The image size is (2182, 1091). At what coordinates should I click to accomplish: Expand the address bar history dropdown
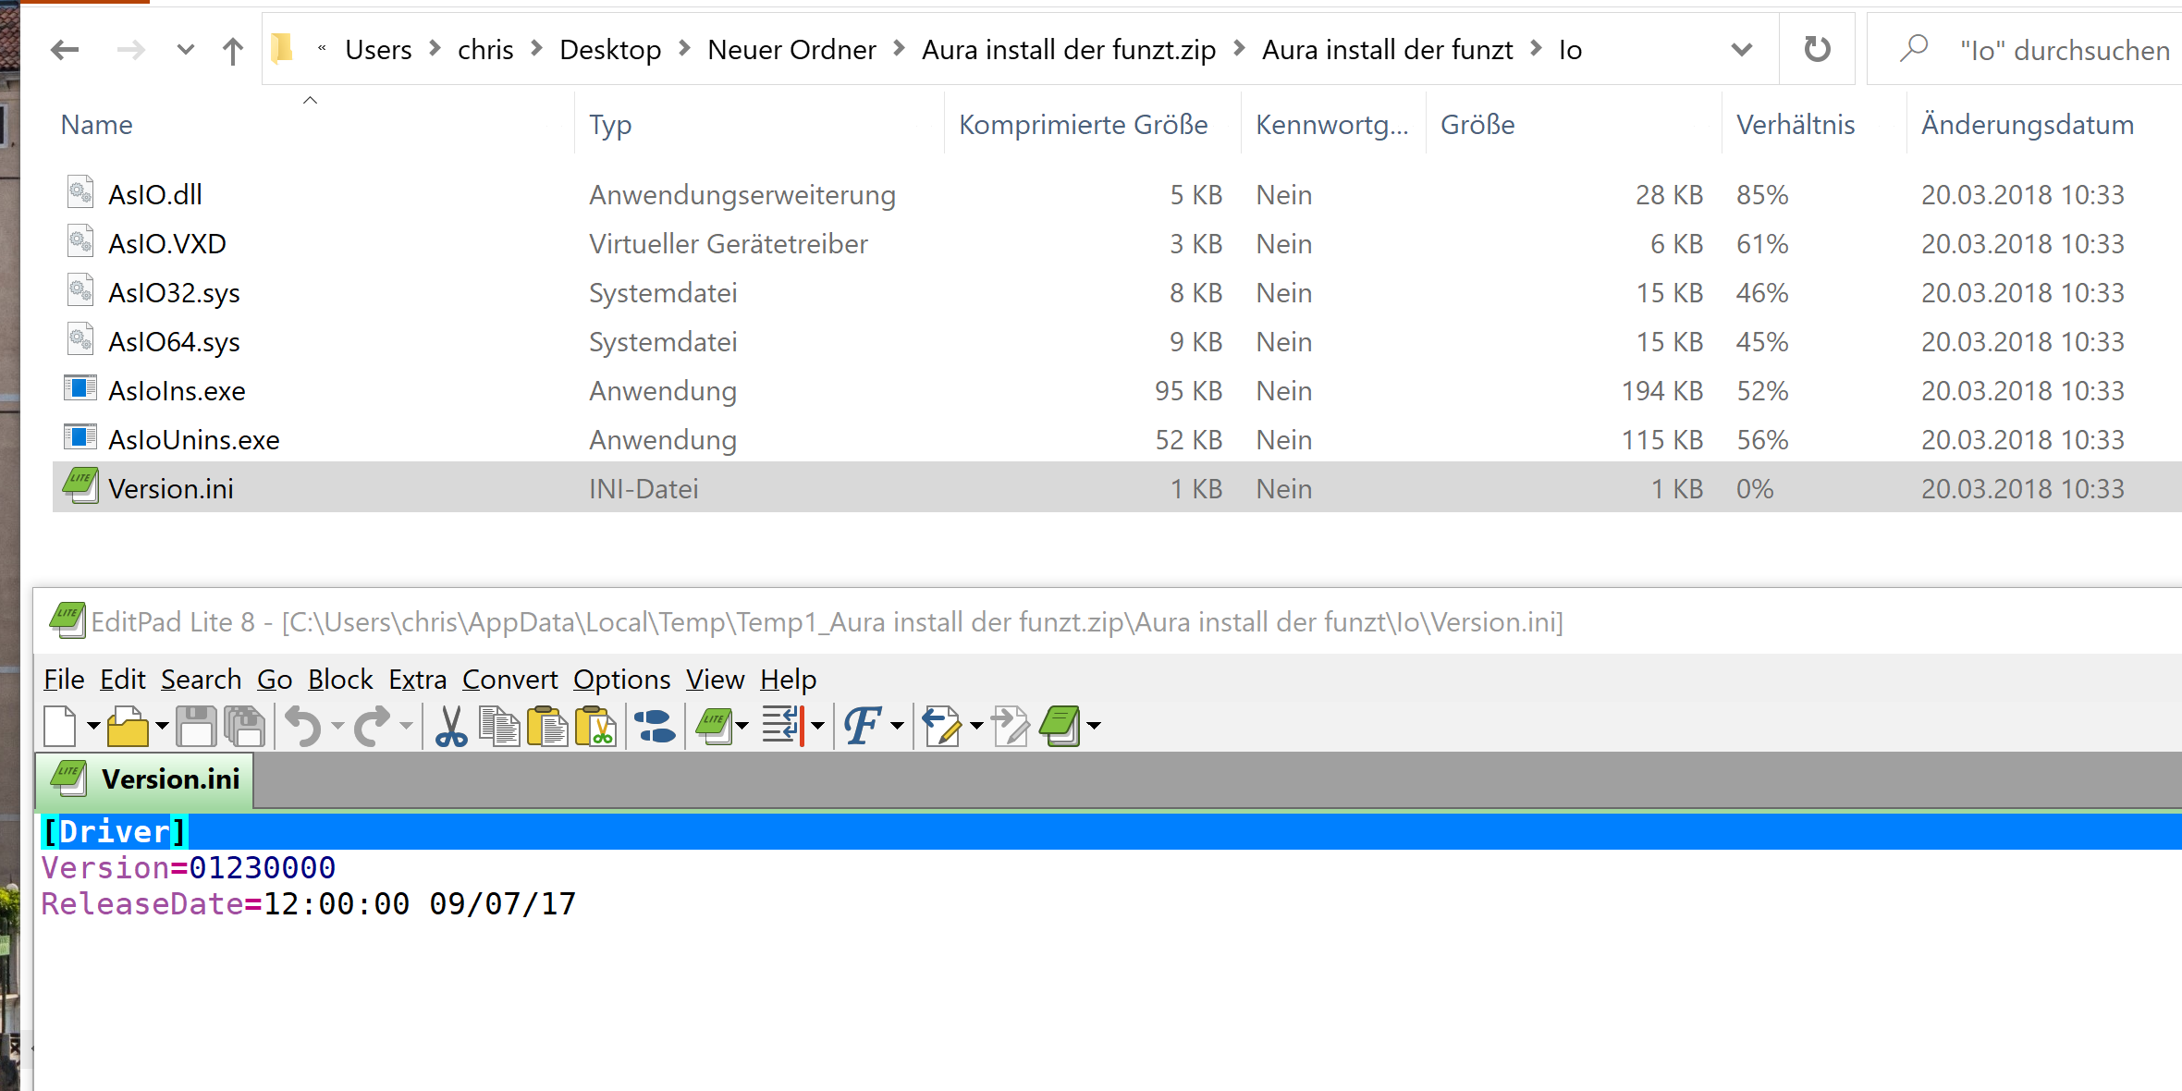1742,50
